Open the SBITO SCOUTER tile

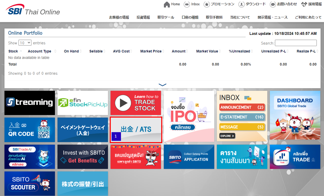click(x=30, y=184)
